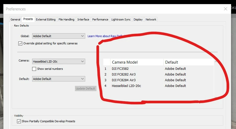
Task: Open the Performance tab
Action: (100, 19)
